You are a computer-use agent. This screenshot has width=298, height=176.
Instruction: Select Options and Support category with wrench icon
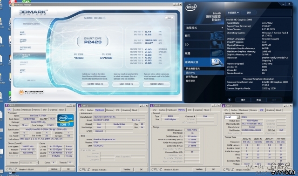point(204,62)
